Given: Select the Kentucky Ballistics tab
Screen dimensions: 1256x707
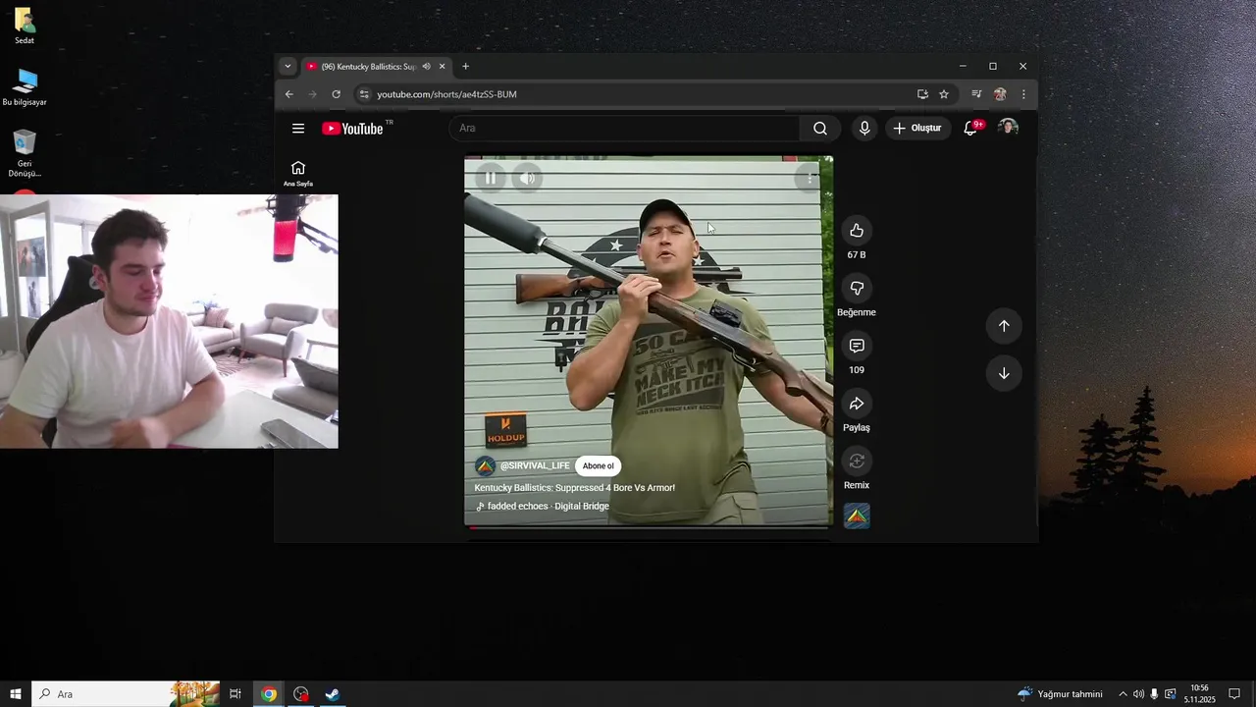Looking at the screenshot, I should point(376,67).
